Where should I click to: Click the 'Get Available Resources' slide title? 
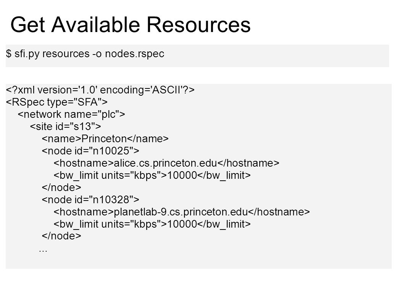pyautogui.click(x=130, y=25)
